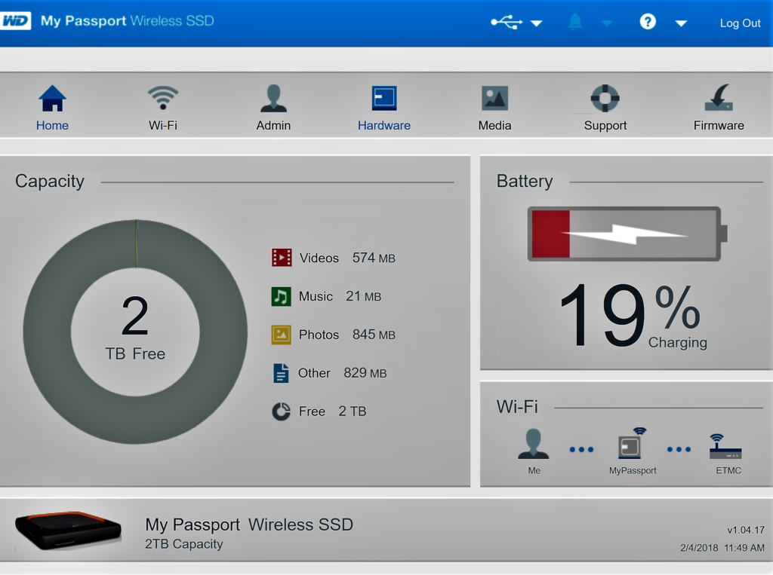
Task: Click the red Videos category icon
Action: tap(282, 258)
